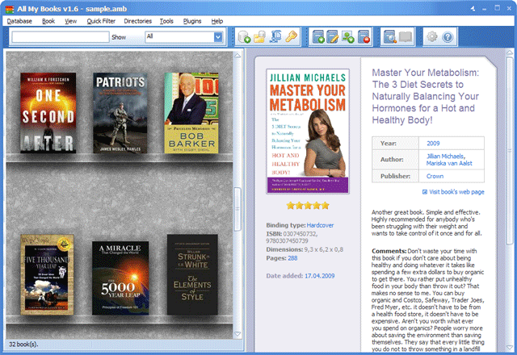The height and width of the screenshot is (355, 517).
Task: Open the Visit book's web page link
Action: (456, 192)
